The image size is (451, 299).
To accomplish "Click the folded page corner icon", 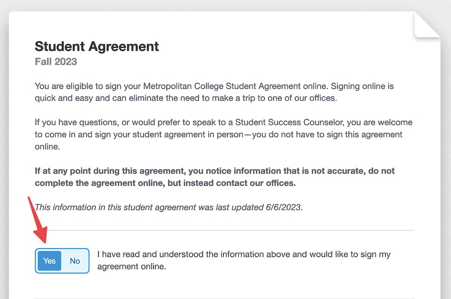I will click(x=427, y=25).
